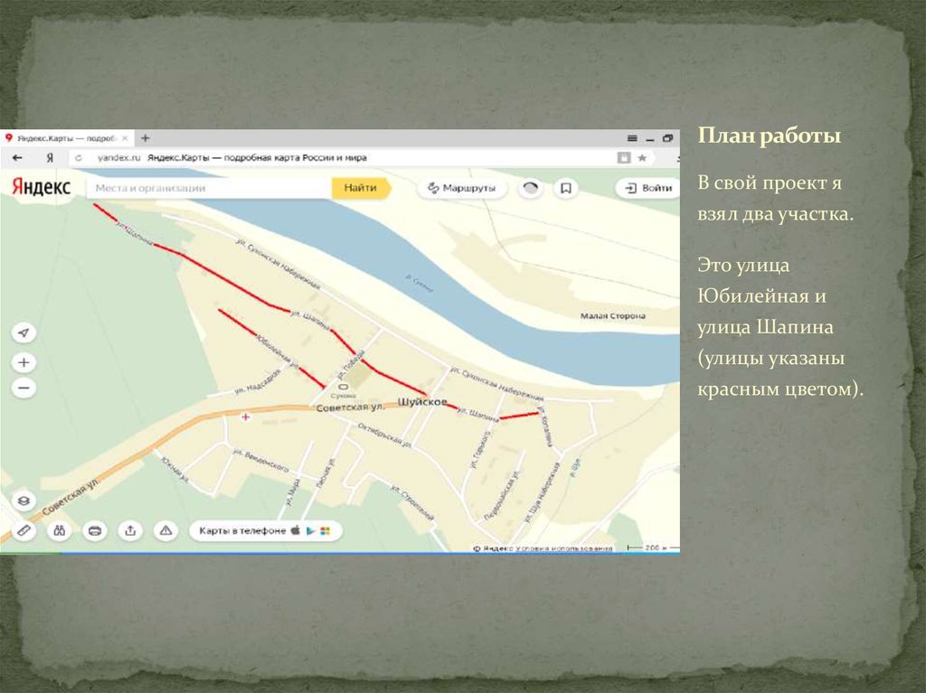Open panoramas with the binoculars icon
This screenshot has height=693, width=926.
[x=60, y=530]
